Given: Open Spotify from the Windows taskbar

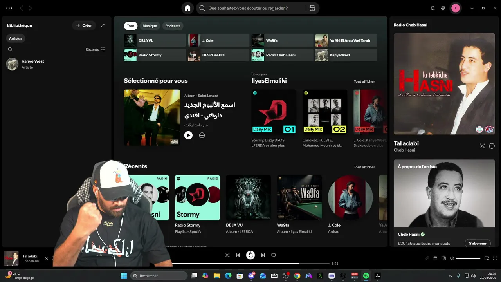Looking at the screenshot, I should click(366, 276).
